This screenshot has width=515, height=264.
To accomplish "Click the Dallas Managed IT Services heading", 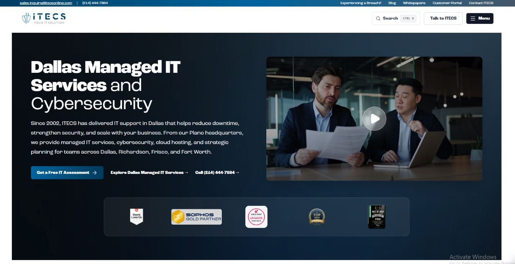I will pyautogui.click(x=106, y=85).
